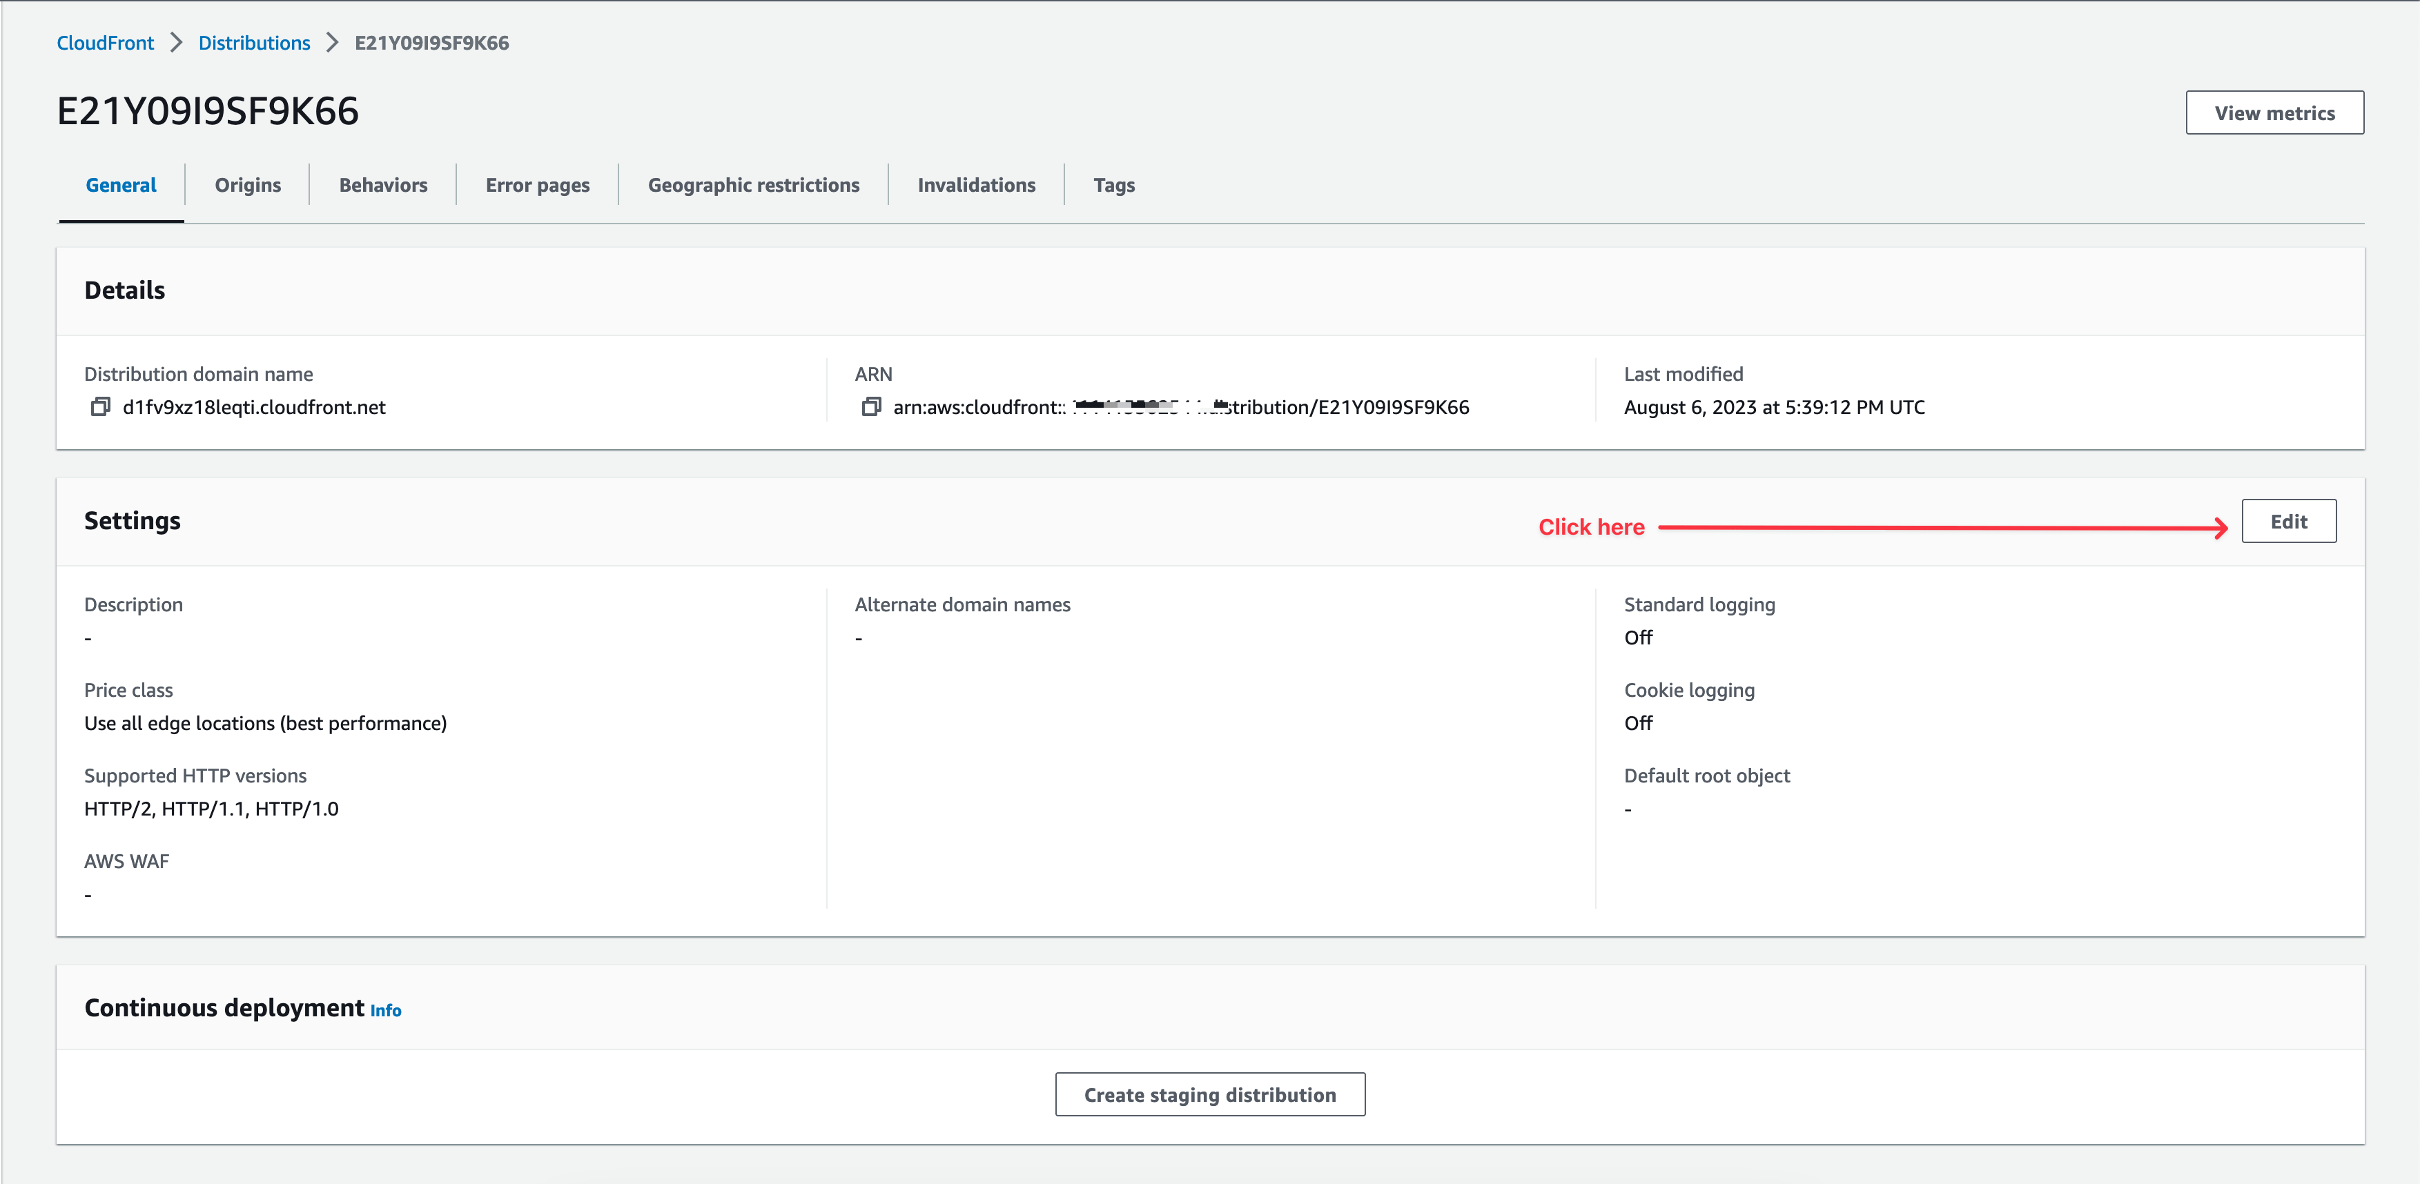Select the ARN value text

(x=1181, y=406)
